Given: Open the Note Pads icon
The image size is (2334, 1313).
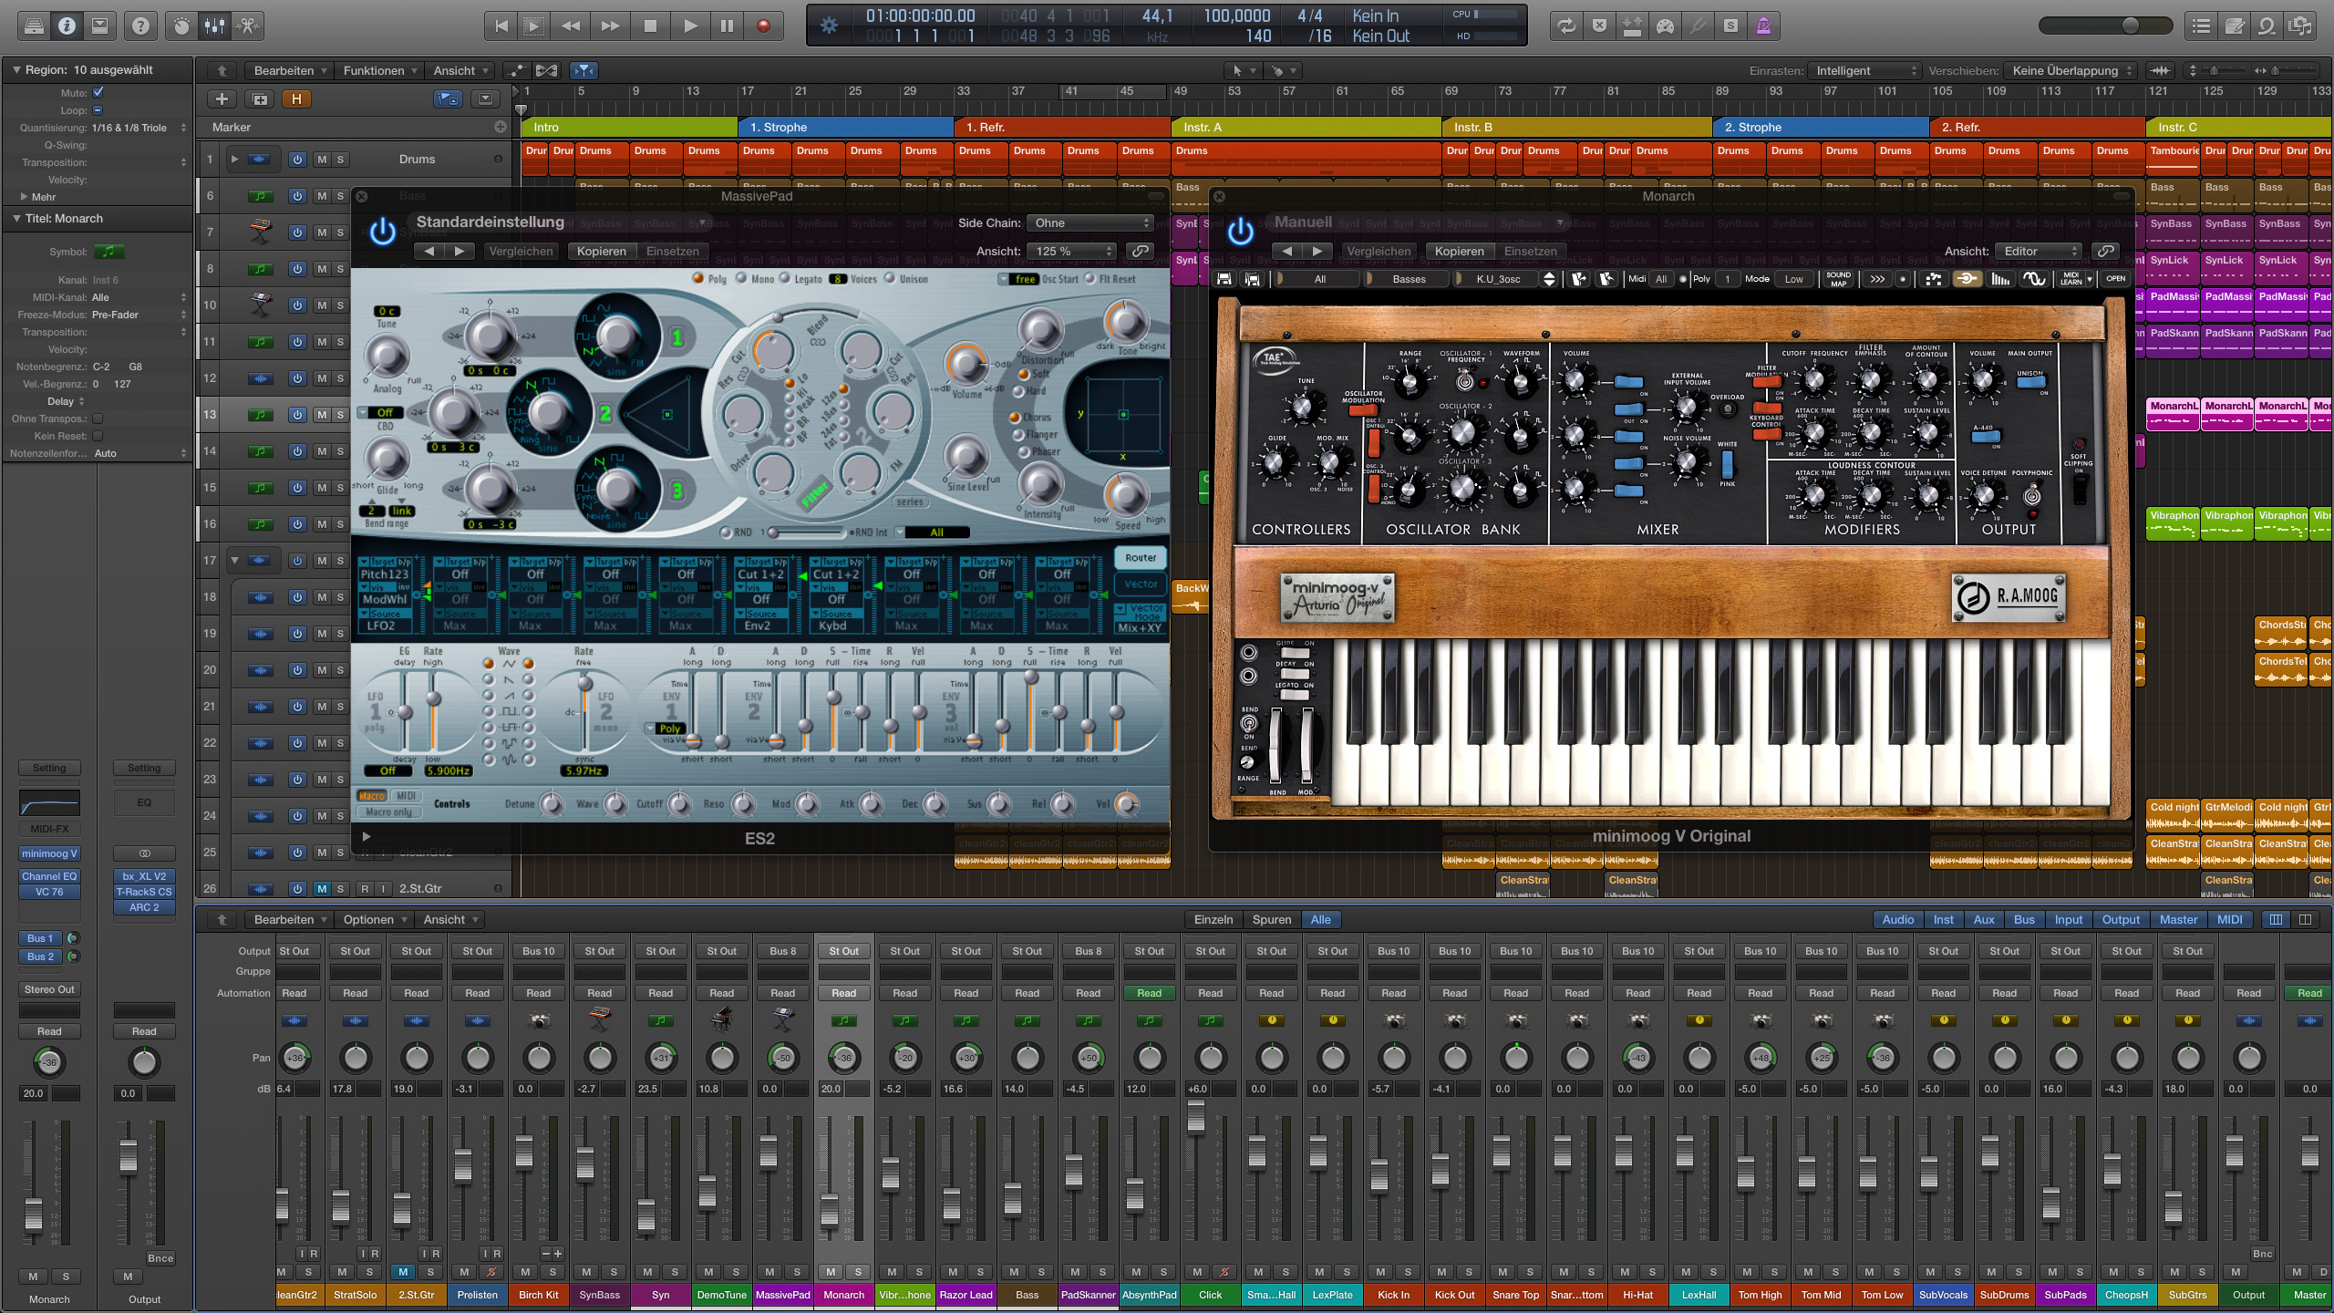Looking at the screenshot, I should click(2234, 26).
